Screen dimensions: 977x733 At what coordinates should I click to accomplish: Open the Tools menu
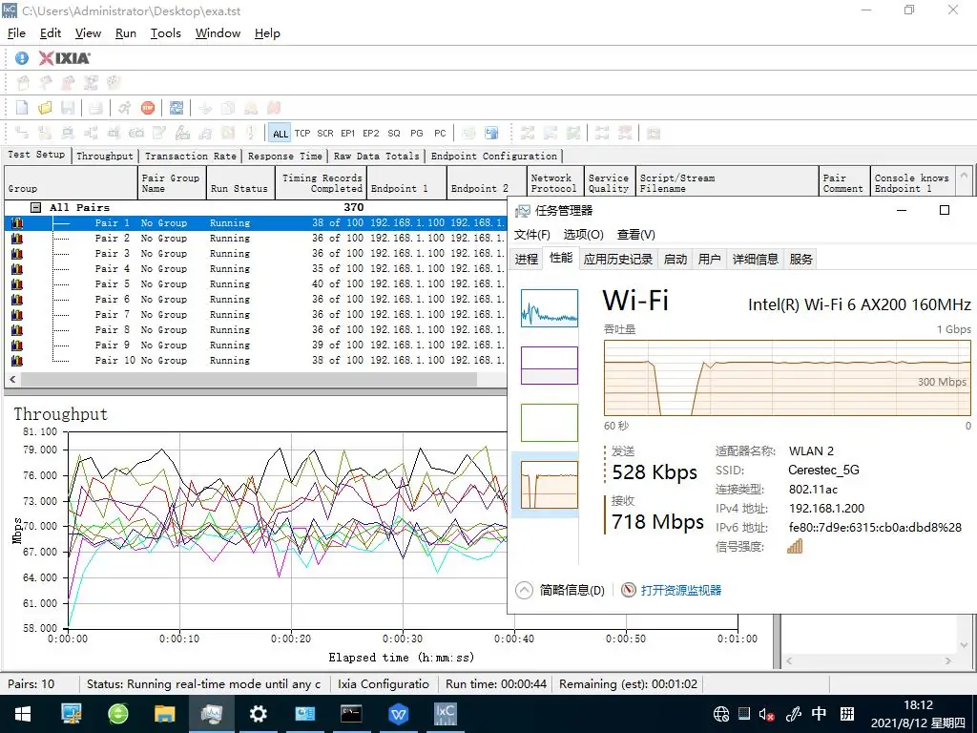(x=166, y=33)
